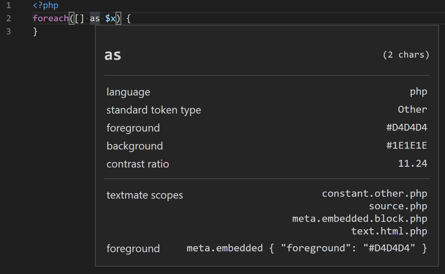Click the constant.other.php textmate scope
This screenshot has height=274, width=445.
375,193
